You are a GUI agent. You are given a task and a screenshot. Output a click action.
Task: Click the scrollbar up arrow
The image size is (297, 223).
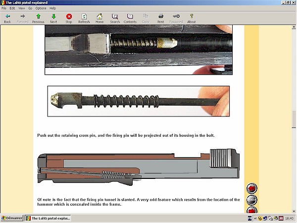pos(294,27)
